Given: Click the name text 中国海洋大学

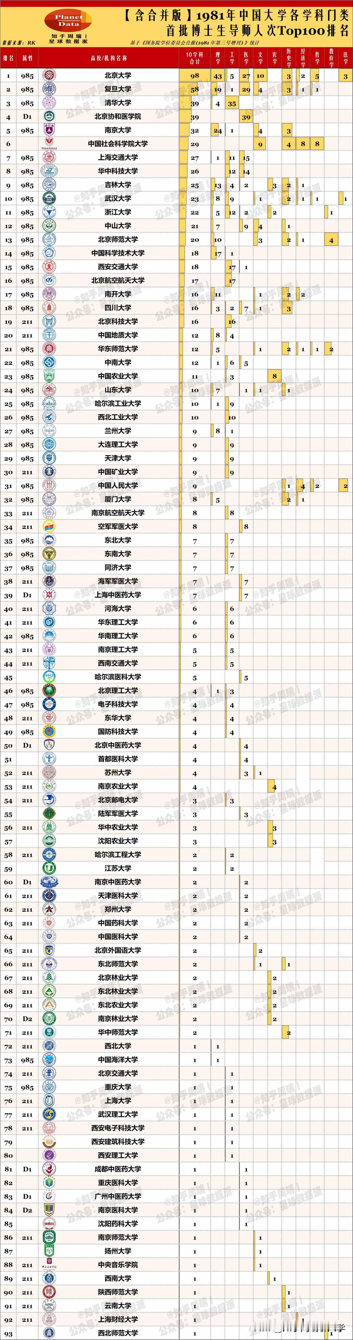Looking at the screenshot, I should (x=118, y=1060).
